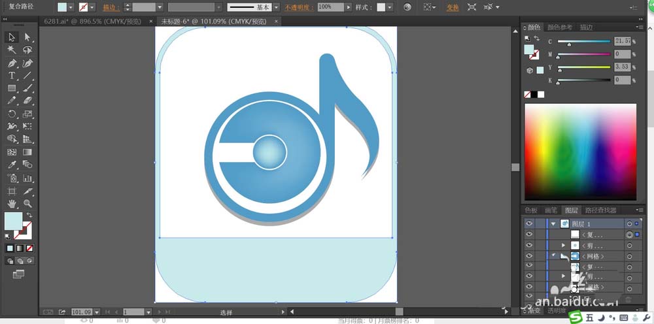Set toolbox paint mode to Color

point(10,248)
